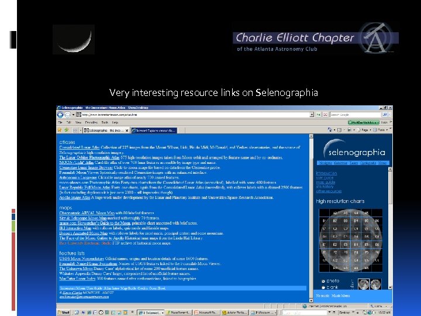Click the Print icon in command bar
The image size is (421, 316).
(349, 130)
